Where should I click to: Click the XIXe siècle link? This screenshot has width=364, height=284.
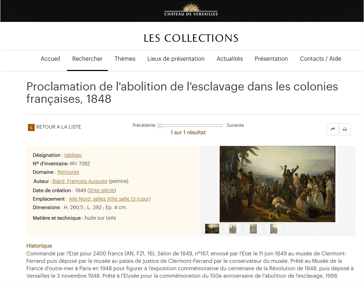coord(102,190)
